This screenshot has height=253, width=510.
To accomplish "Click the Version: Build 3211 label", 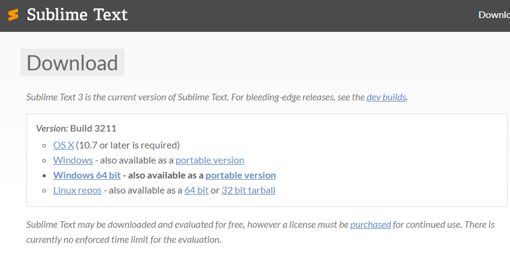I will (x=76, y=129).
